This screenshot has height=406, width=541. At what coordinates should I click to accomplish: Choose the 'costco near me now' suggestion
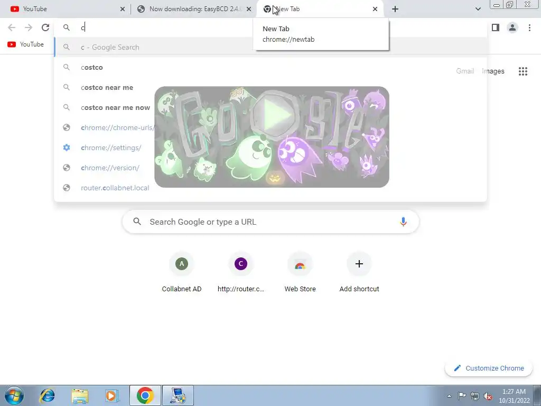click(x=270, y=107)
